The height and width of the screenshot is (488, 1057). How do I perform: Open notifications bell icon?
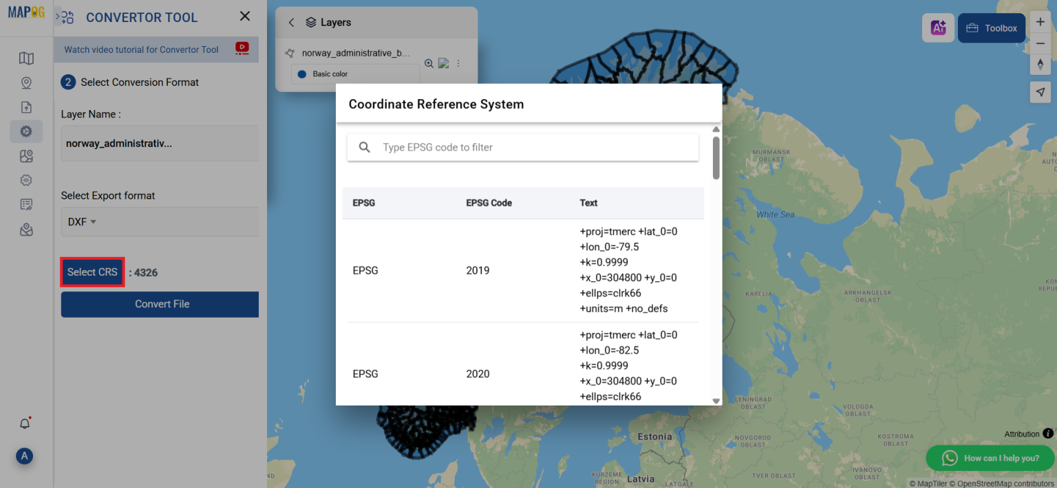25,423
